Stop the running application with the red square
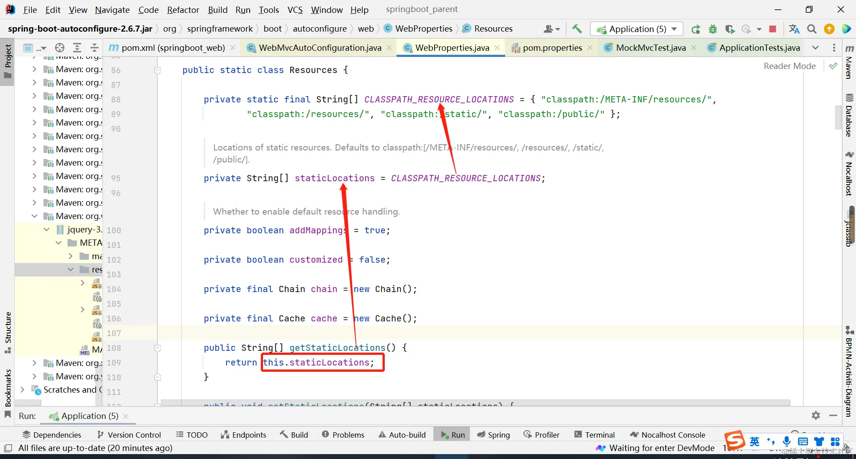Screen dimensions: 856x459 tap(773, 29)
